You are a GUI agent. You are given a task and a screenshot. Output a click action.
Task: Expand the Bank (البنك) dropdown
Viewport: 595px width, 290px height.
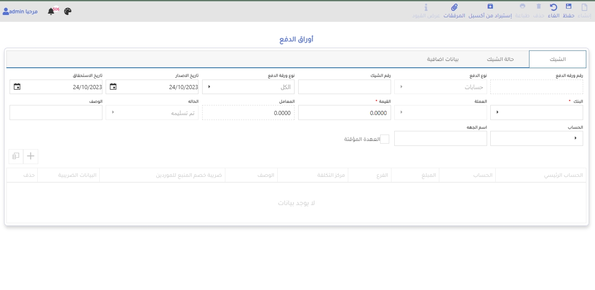click(497, 112)
